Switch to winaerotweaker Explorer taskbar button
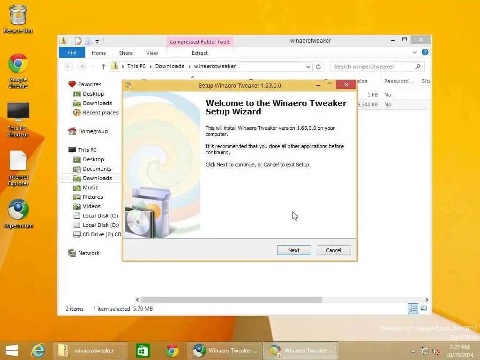This screenshot has height=360, width=480. (90, 351)
